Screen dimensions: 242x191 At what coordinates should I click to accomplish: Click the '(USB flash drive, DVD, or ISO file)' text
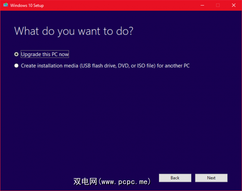point(118,66)
